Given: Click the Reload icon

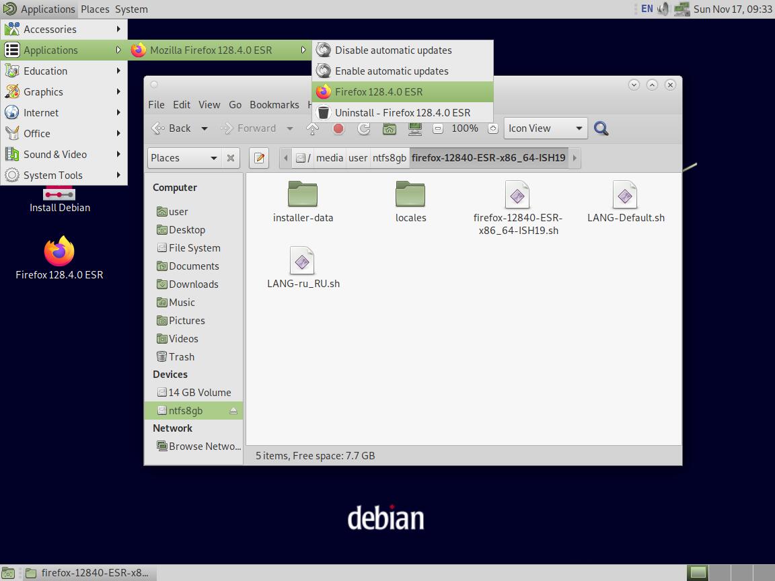Looking at the screenshot, I should pyautogui.click(x=364, y=128).
